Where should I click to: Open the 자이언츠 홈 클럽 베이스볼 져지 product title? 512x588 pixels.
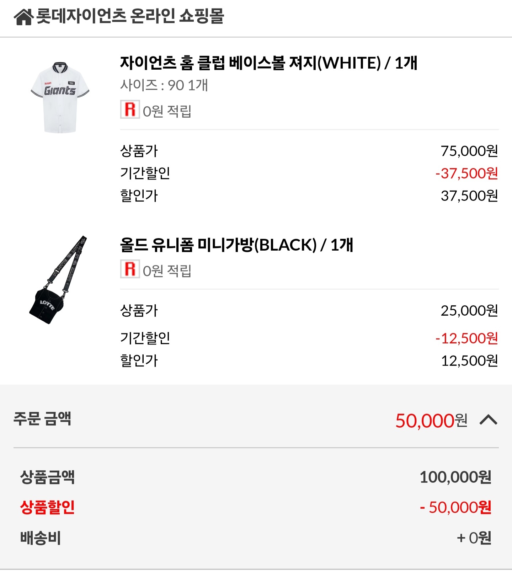pos(268,63)
